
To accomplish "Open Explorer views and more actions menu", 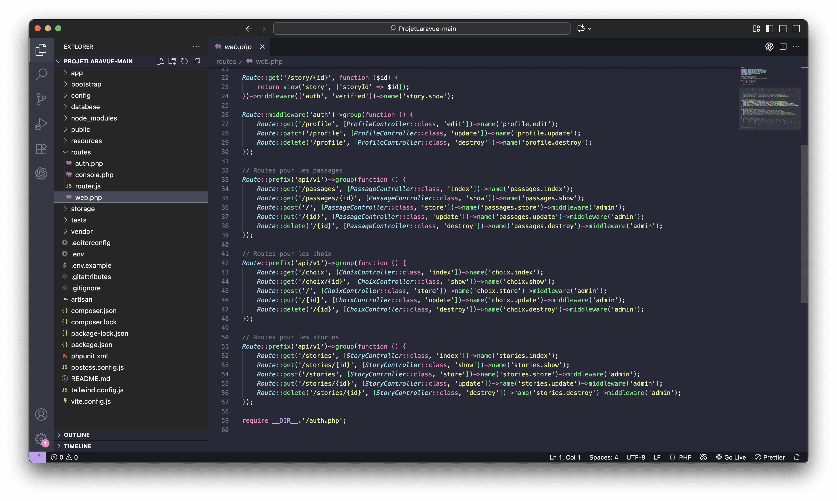I will (x=196, y=47).
